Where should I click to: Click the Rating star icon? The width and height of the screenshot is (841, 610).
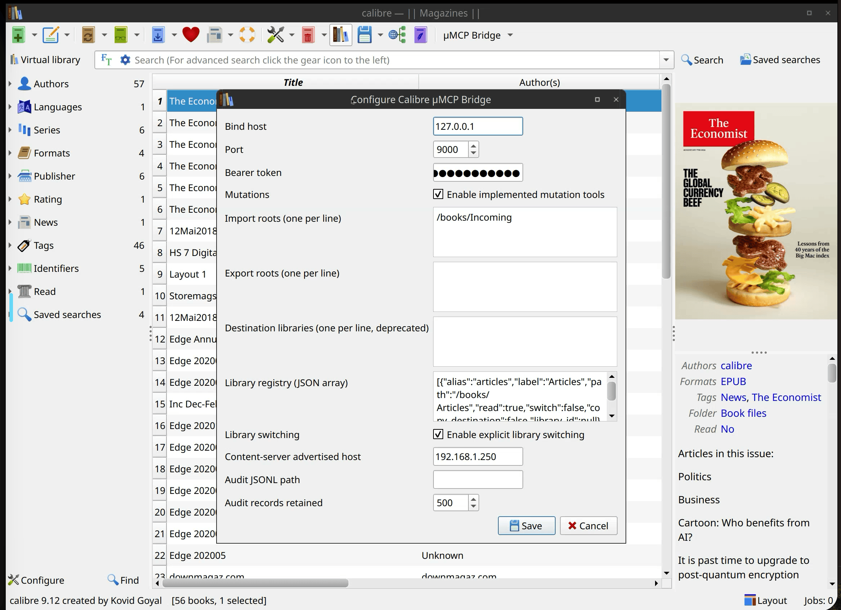pyautogui.click(x=25, y=199)
